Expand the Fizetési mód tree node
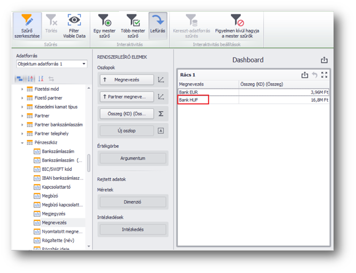The height and width of the screenshot is (273, 356). 22,89
